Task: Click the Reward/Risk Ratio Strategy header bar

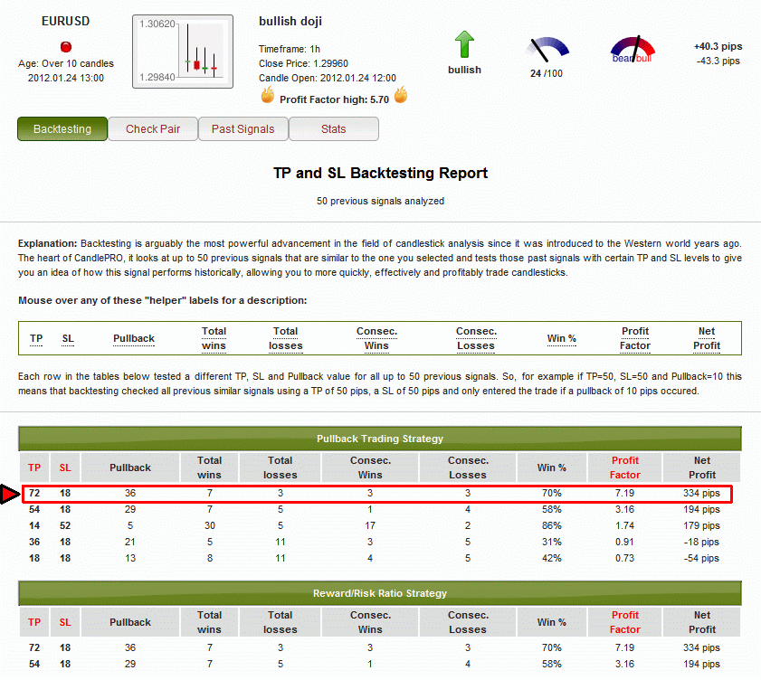Action: click(x=380, y=593)
